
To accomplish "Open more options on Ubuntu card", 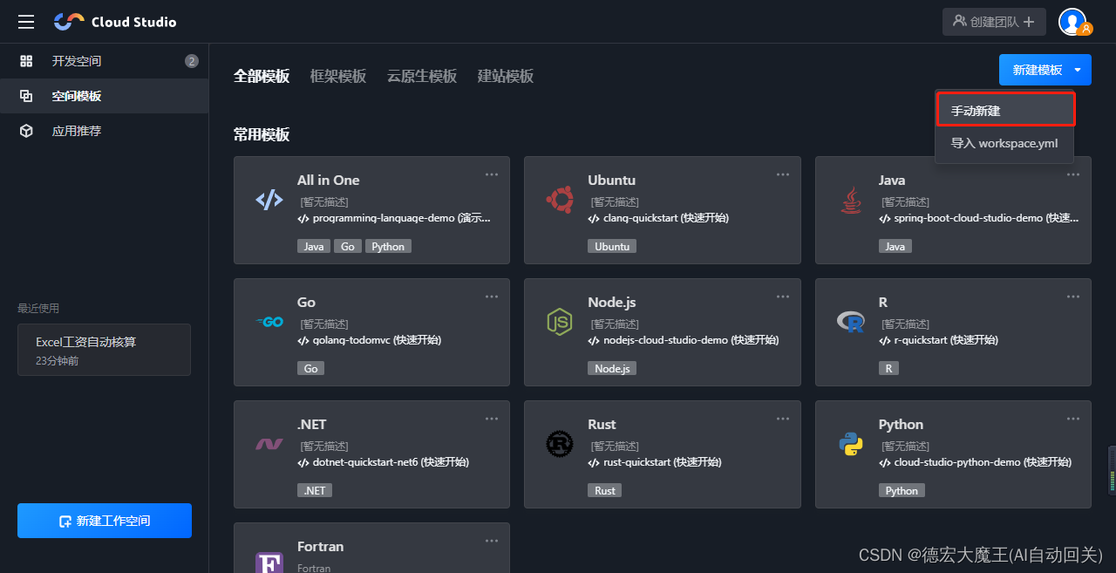I will tap(783, 174).
